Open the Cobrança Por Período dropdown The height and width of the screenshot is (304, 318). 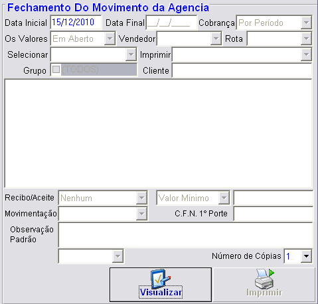click(x=306, y=23)
